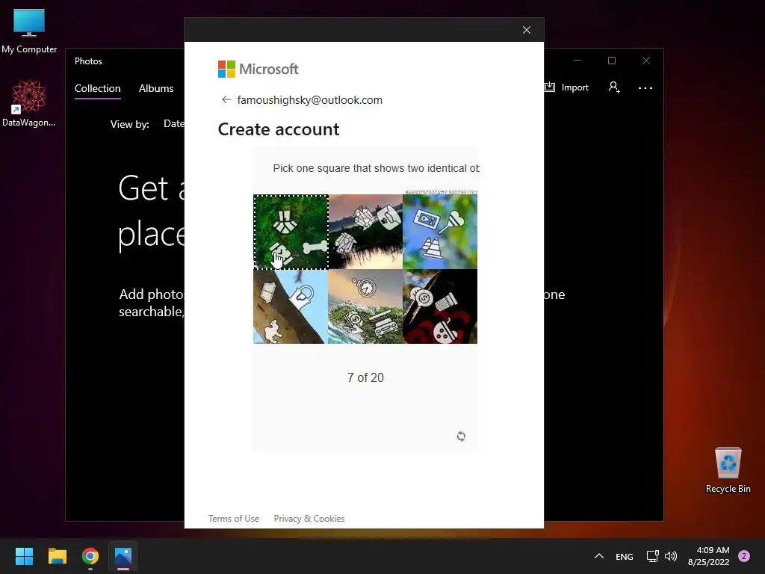Screen dimensions: 765x574
Task: Open the notification badge showing 2
Action: pyautogui.click(x=744, y=556)
